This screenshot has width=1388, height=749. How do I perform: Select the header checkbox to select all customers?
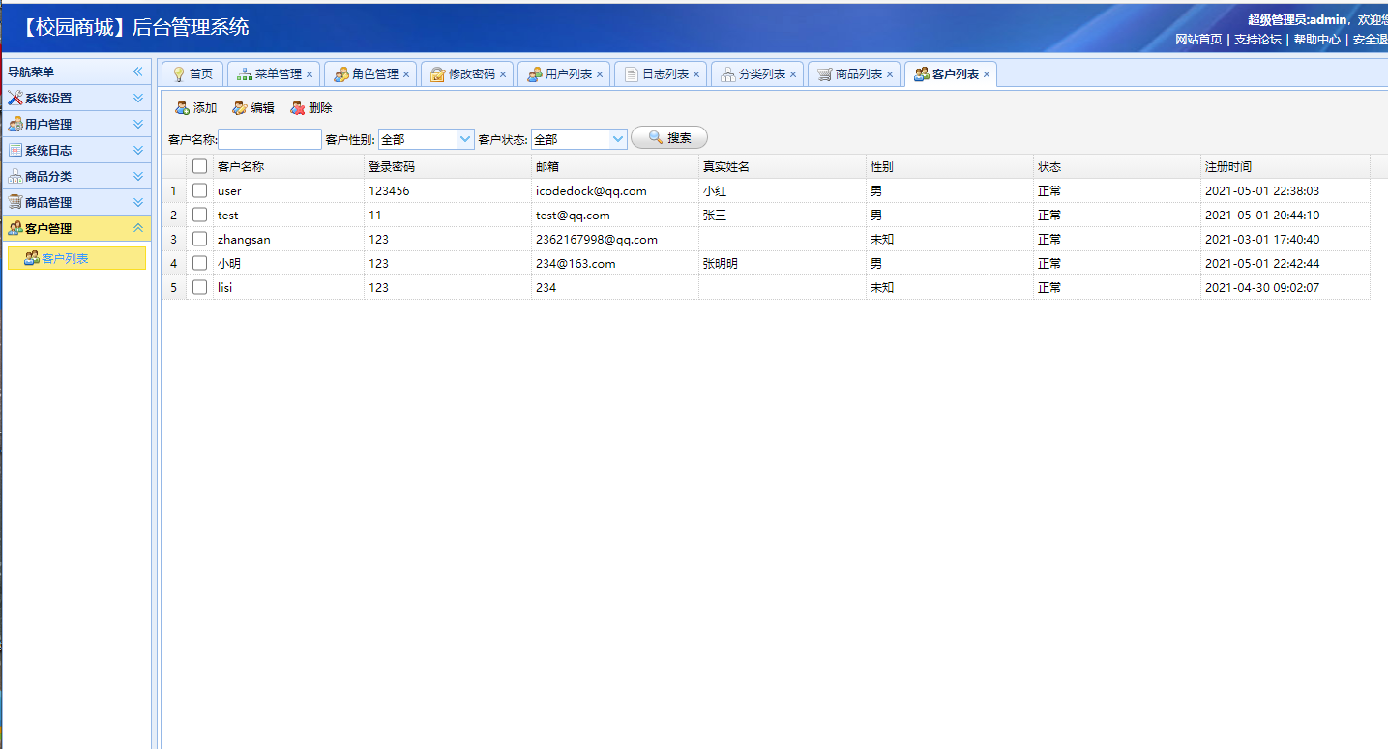(199, 165)
